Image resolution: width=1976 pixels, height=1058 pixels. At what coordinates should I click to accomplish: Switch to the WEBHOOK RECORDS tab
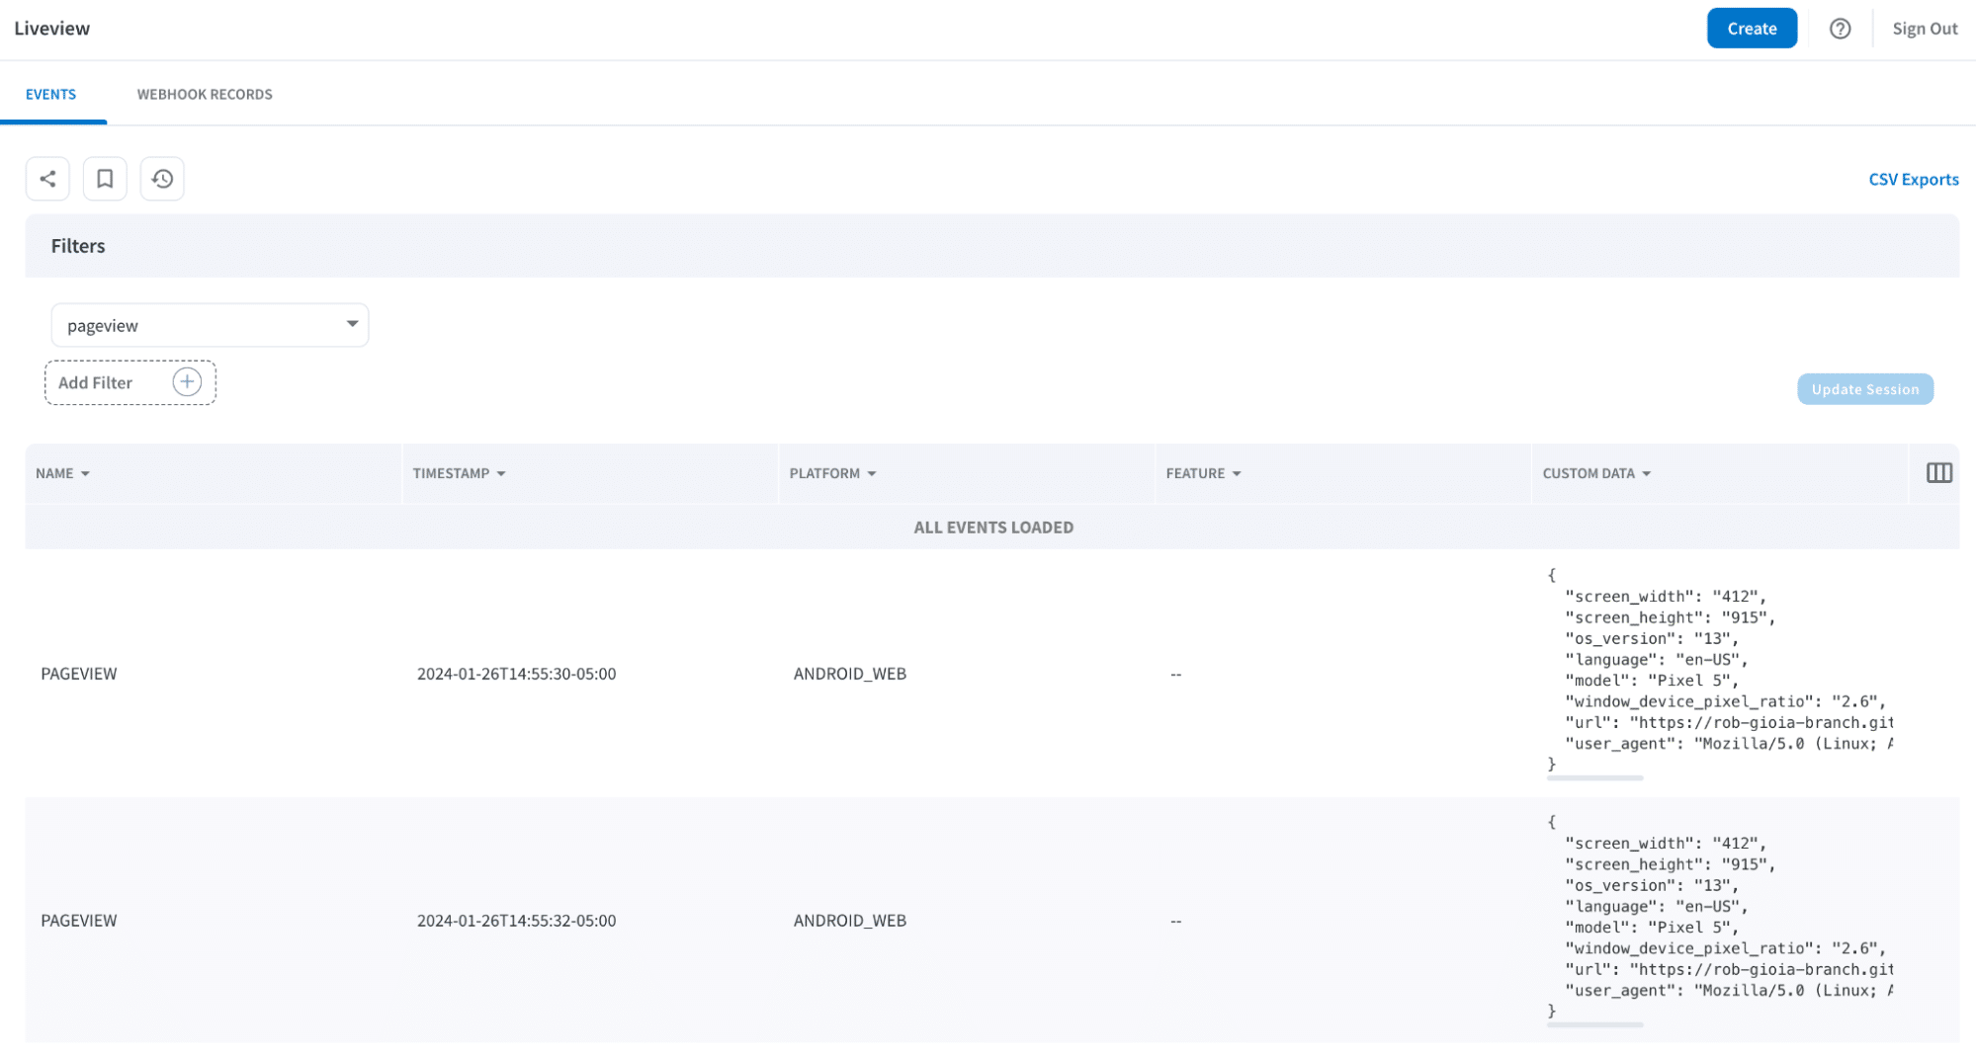pos(205,94)
